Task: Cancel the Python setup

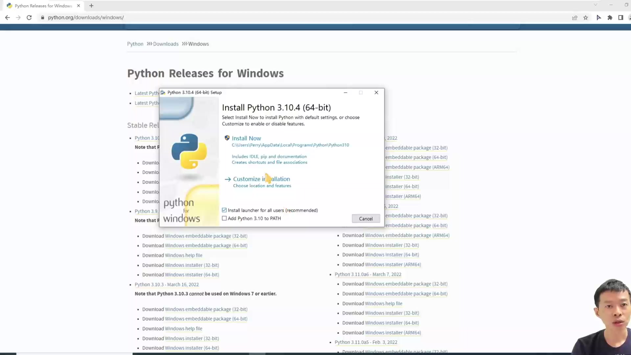Action: [x=365, y=219]
